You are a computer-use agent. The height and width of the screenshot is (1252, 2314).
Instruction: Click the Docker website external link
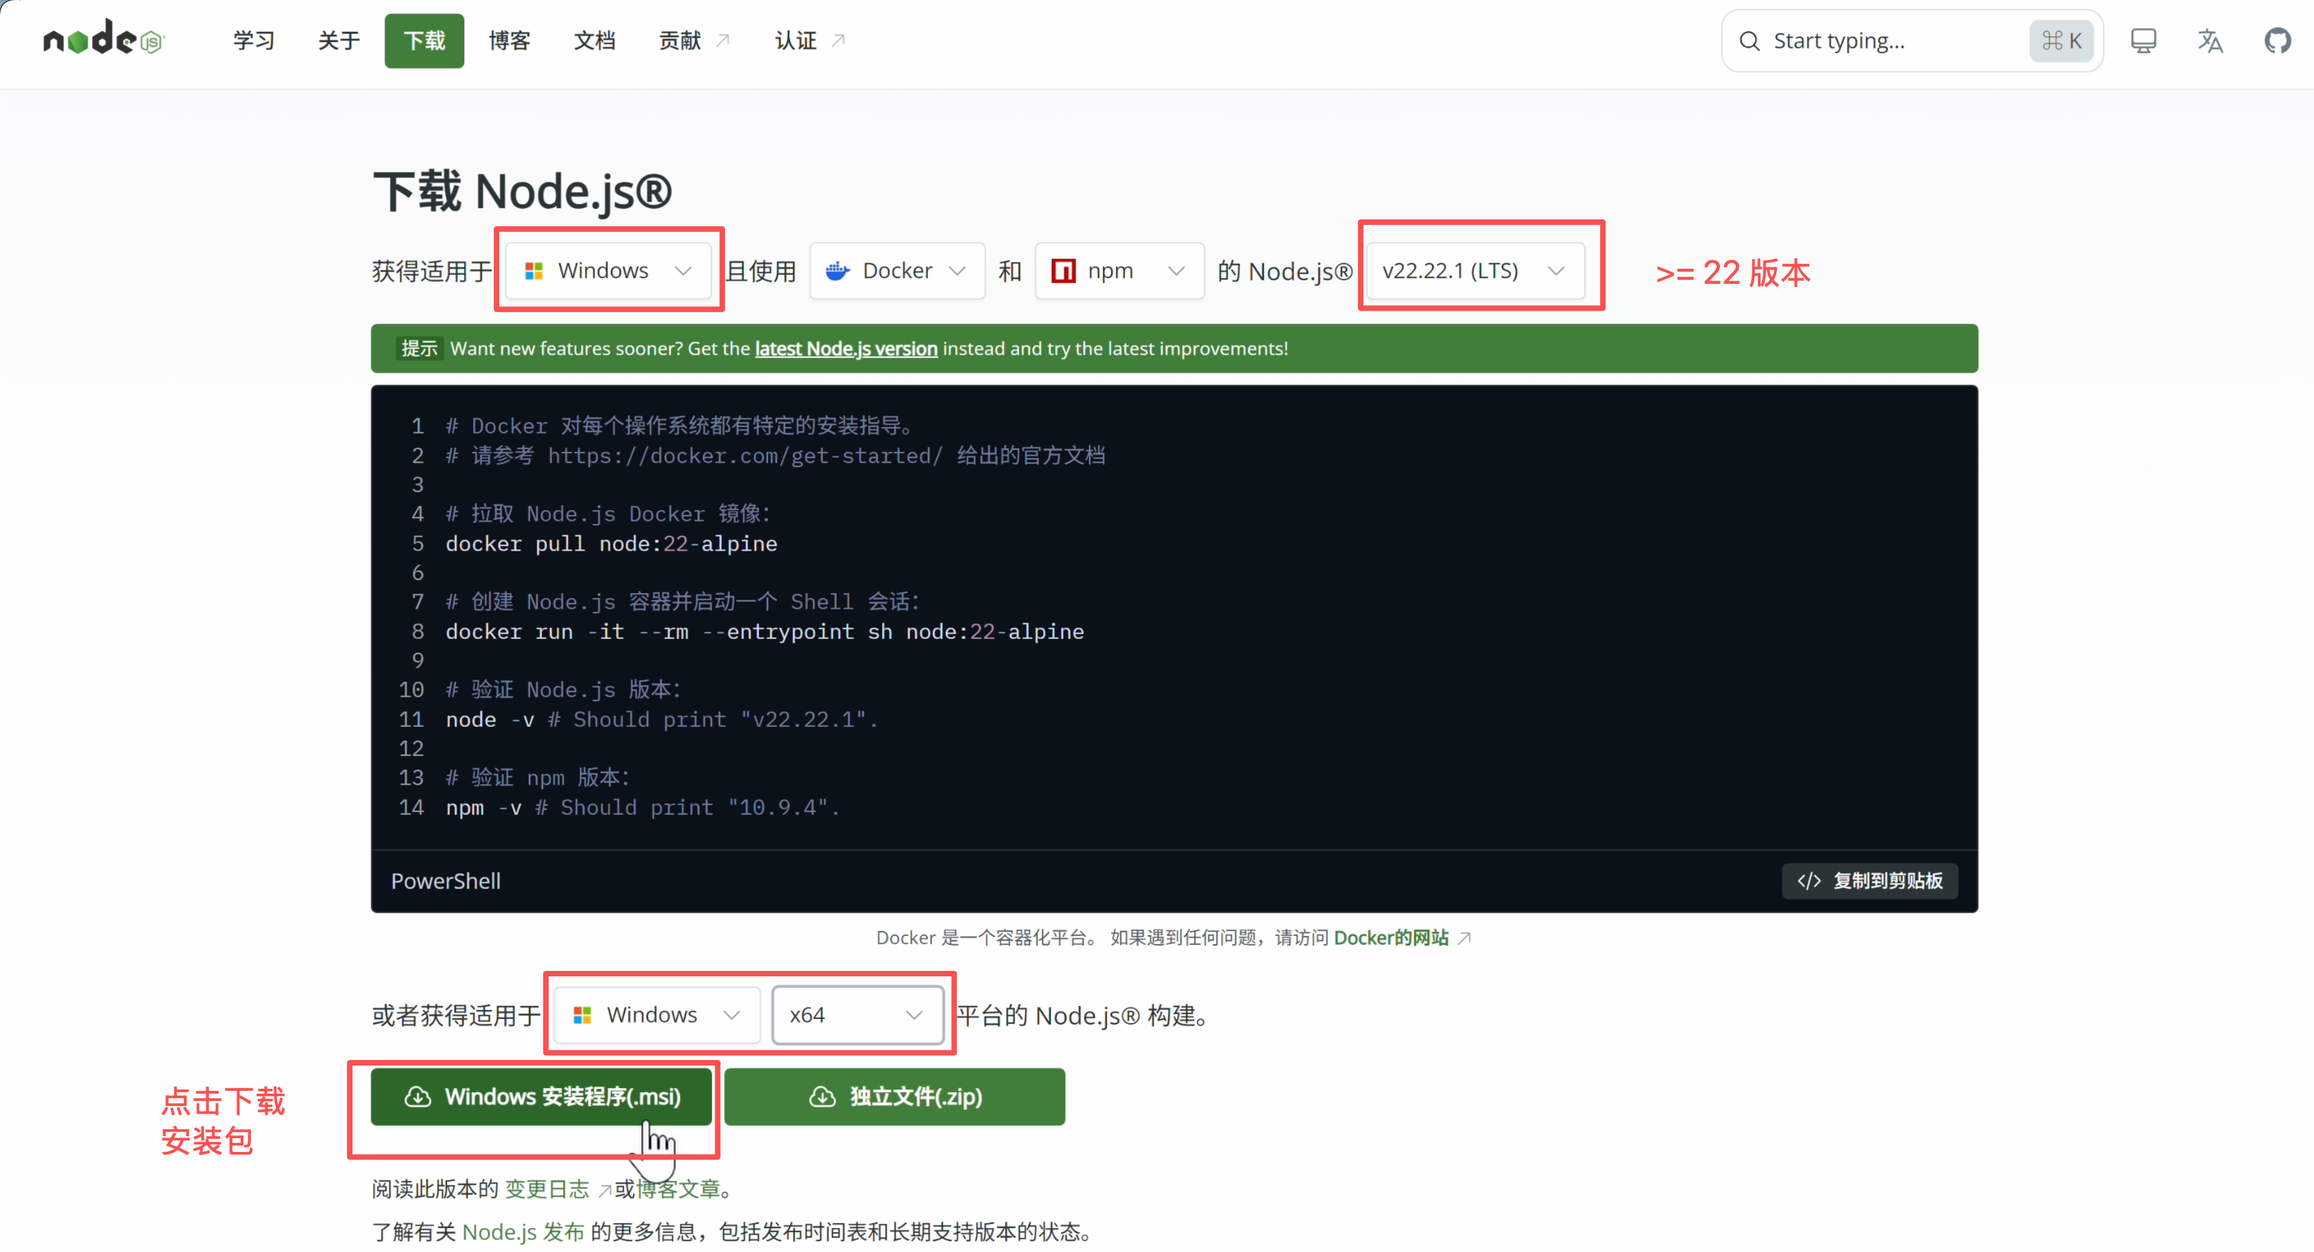tap(1392, 938)
